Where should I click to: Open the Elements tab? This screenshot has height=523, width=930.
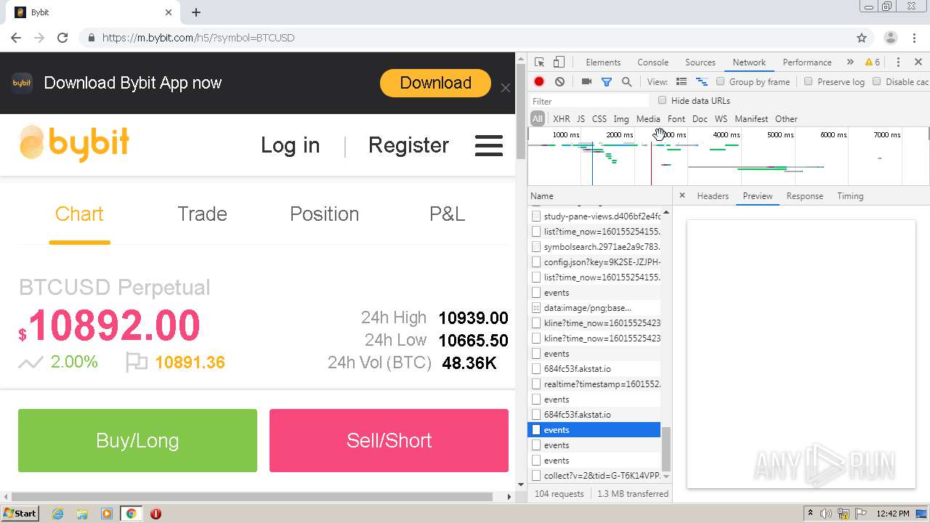pyautogui.click(x=603, y=62)
